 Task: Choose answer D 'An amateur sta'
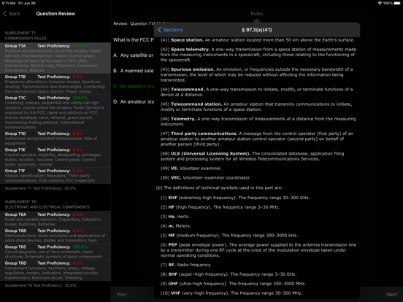click(x=134, y=101)
